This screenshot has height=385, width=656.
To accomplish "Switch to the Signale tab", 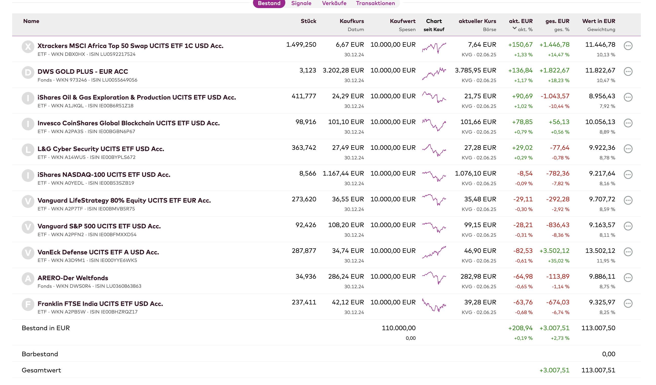I will (x=301, y=3).
